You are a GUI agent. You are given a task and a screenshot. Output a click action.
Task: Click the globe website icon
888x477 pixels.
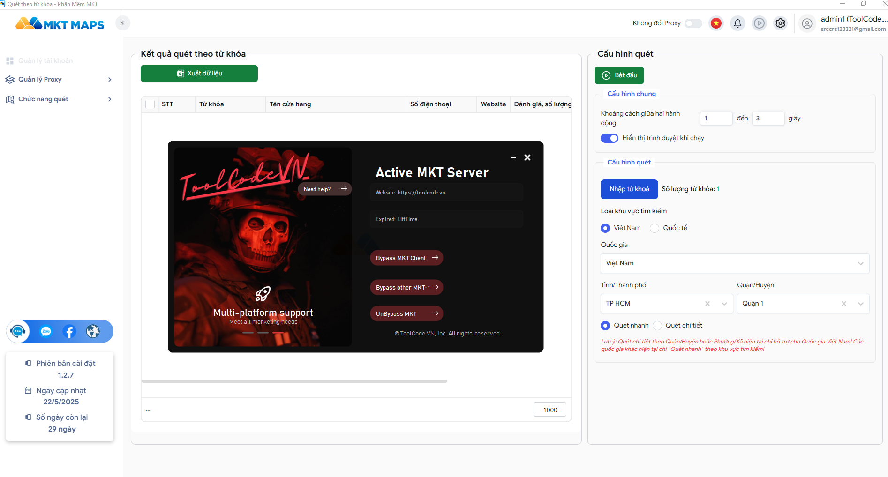click(93, 332)
